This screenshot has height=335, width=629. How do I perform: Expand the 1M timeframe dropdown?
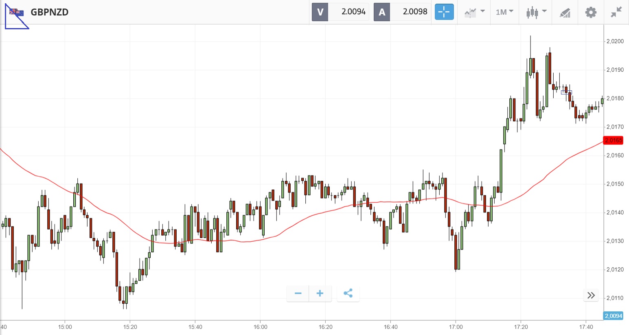(504, 12)
